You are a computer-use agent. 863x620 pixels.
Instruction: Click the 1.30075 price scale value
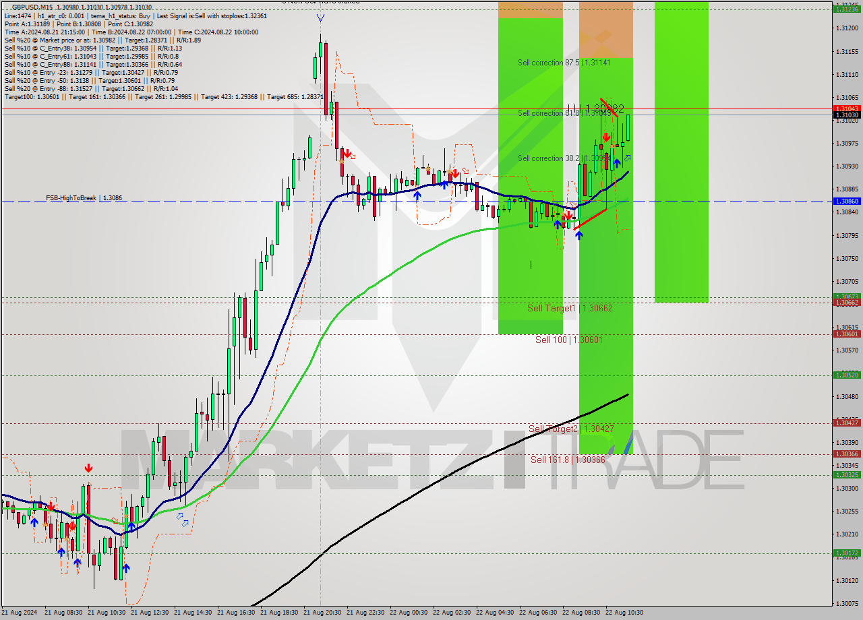click(x=847, y=604)
